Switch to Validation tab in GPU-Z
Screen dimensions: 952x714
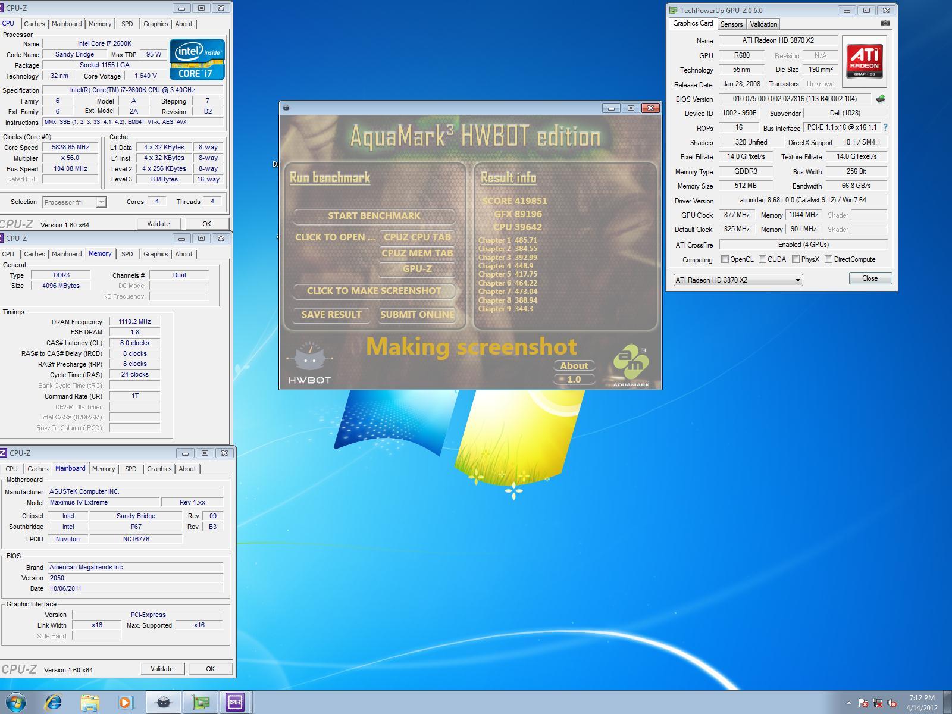(763, 24)
